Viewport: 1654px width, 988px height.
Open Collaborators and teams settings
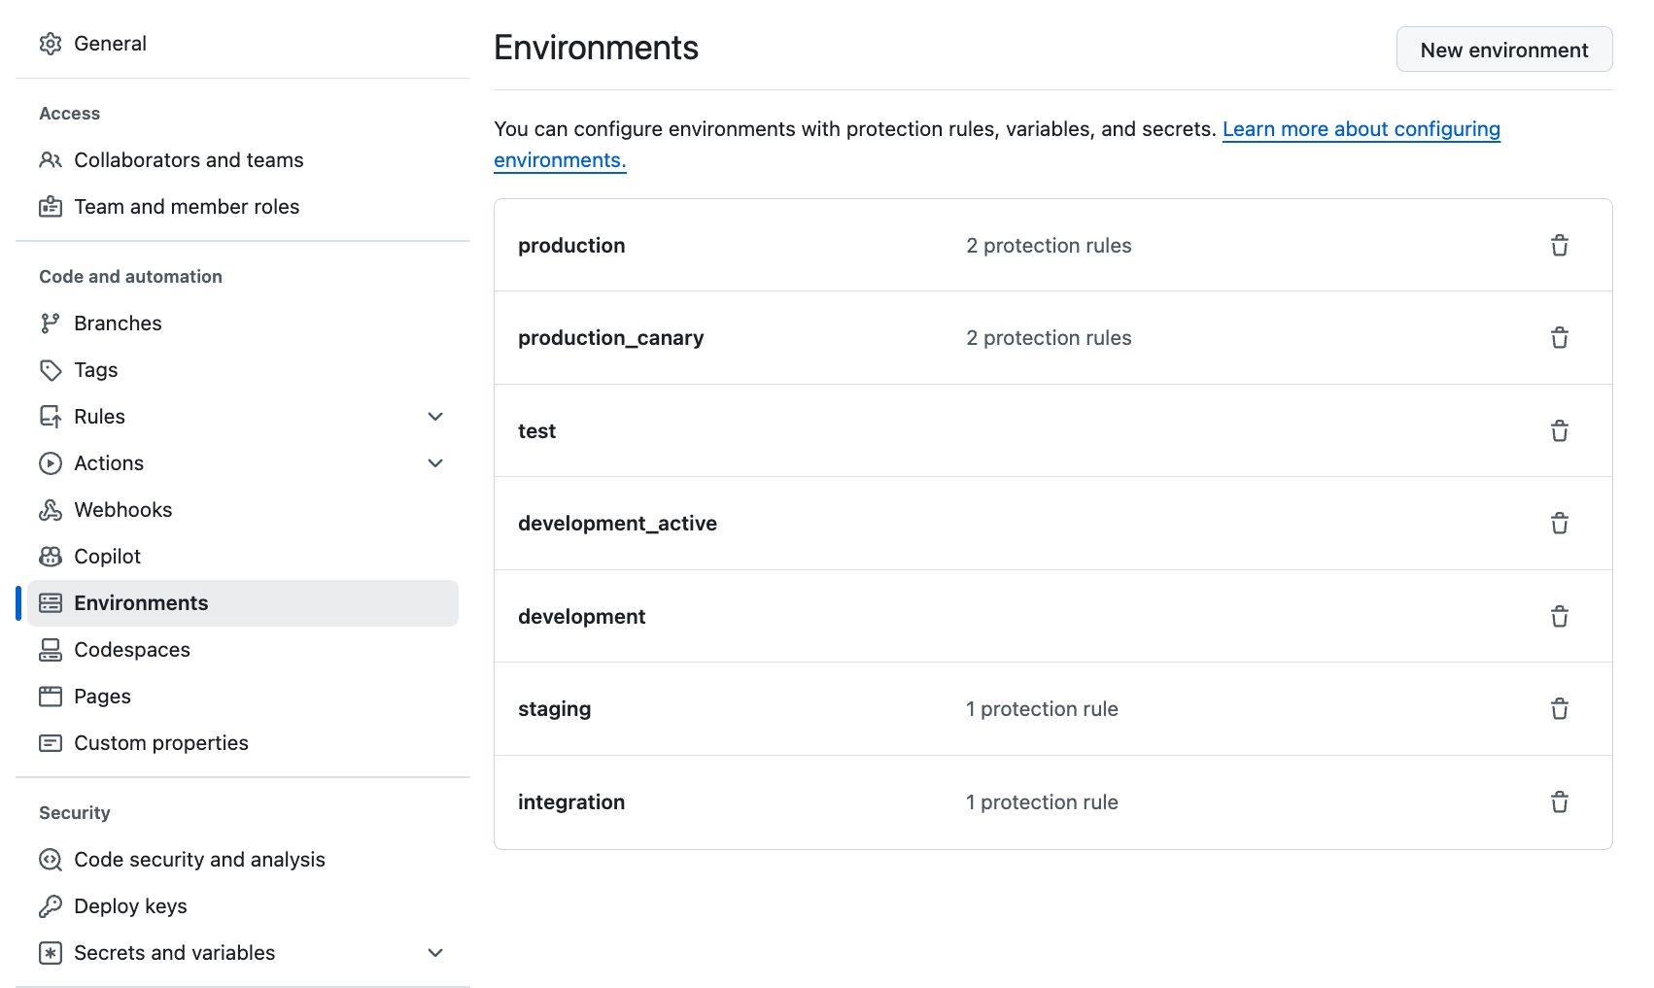189,160
